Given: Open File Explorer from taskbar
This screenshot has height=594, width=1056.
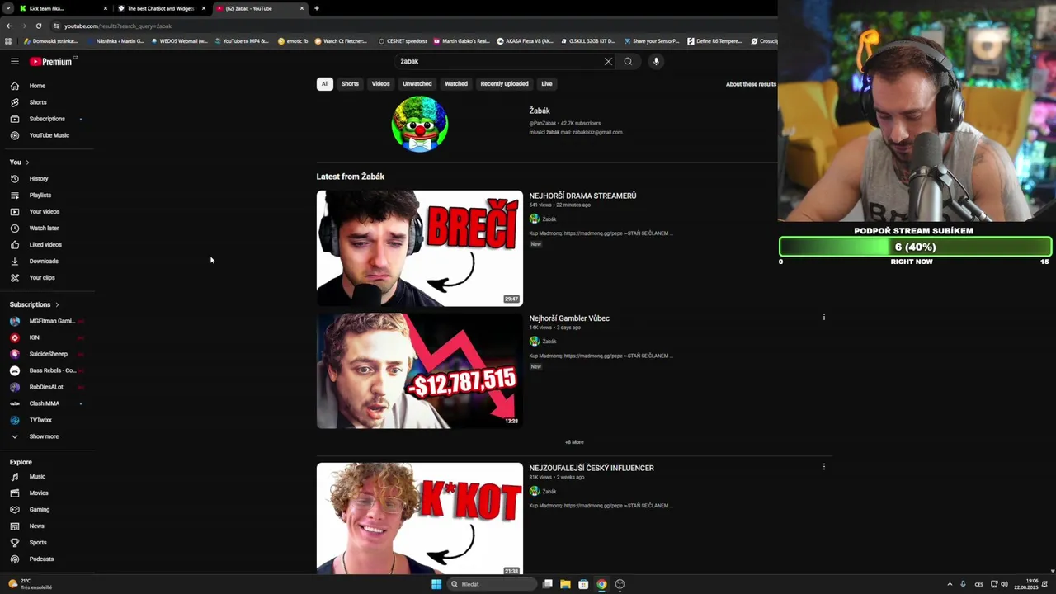Looking at the screenshot, I should [565, 584].
